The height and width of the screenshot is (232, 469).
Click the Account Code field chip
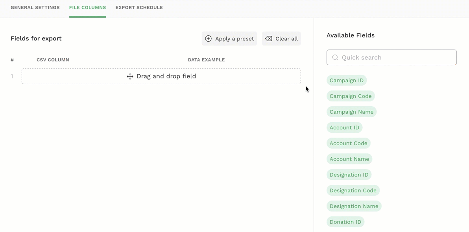click(x=348, y=143)
